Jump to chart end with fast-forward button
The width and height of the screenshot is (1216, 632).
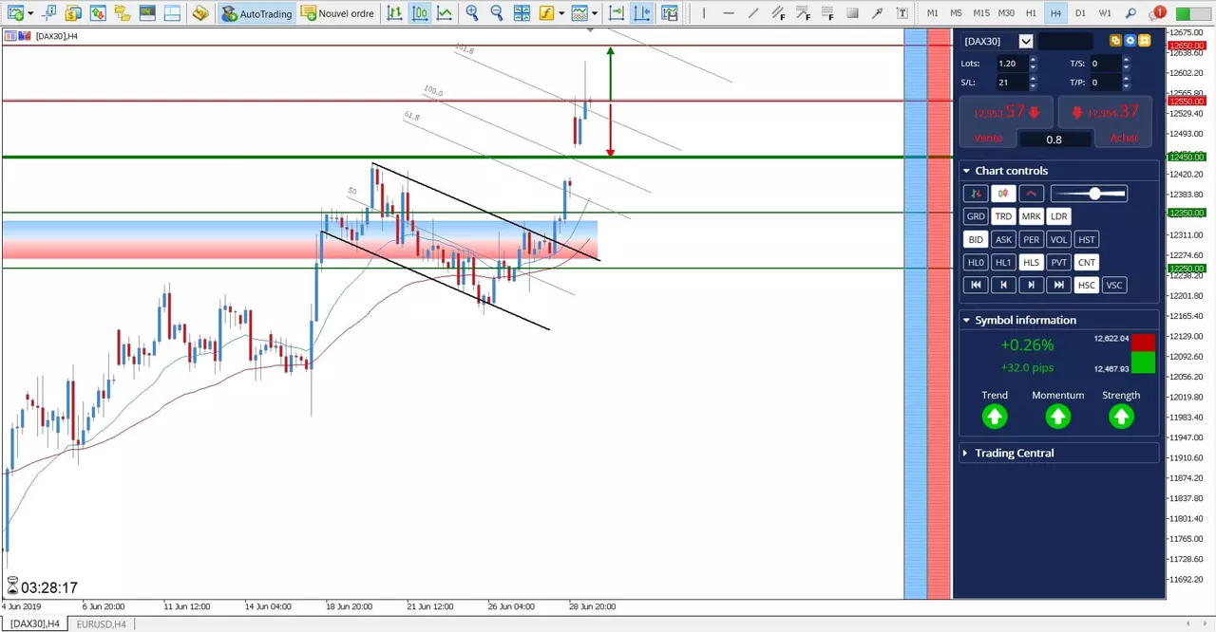pyautogui.click(x=1059, y=285)
